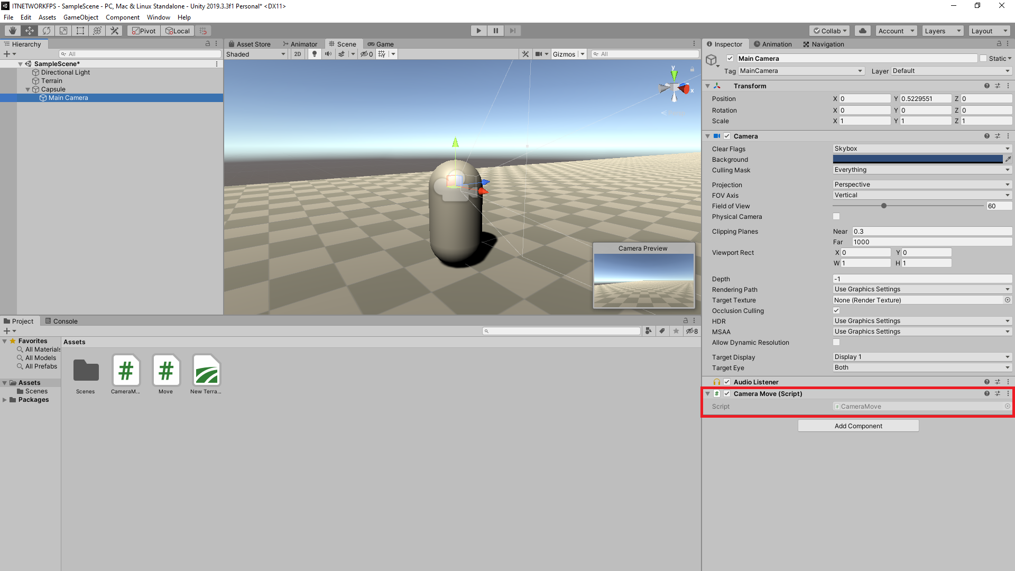The height and width of the screenshot is (571, 1015).
Task: Collapse the Capsule in the Hierarchy
Action: [27, 89]
